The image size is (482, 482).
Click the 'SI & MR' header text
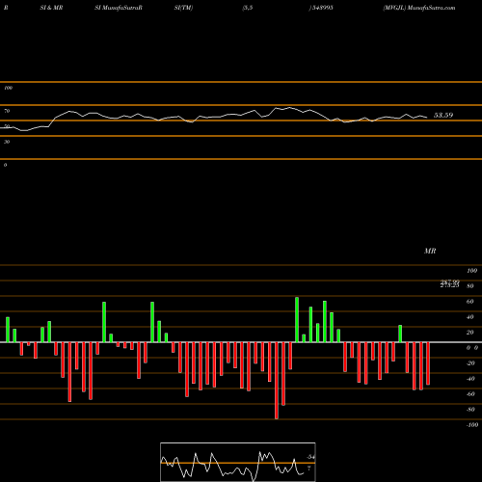tap(51, 8)
